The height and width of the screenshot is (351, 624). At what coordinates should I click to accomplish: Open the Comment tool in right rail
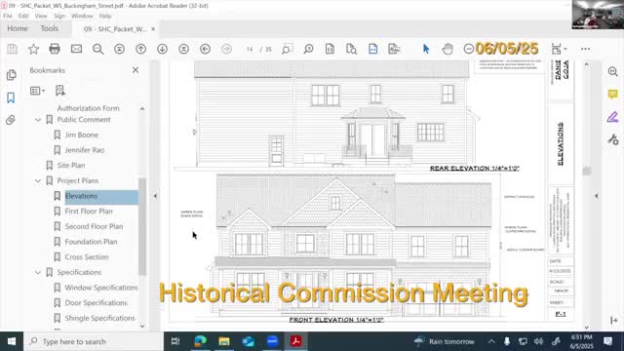(x=613, y=95)
